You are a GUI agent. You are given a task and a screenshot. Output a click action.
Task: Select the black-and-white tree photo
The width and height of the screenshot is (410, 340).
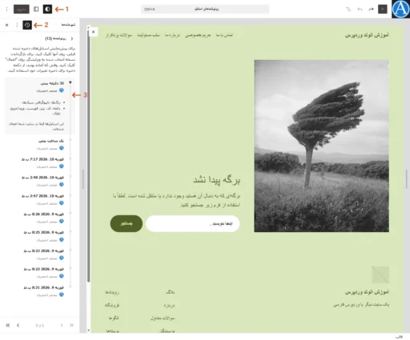click(x=321, y=146)
